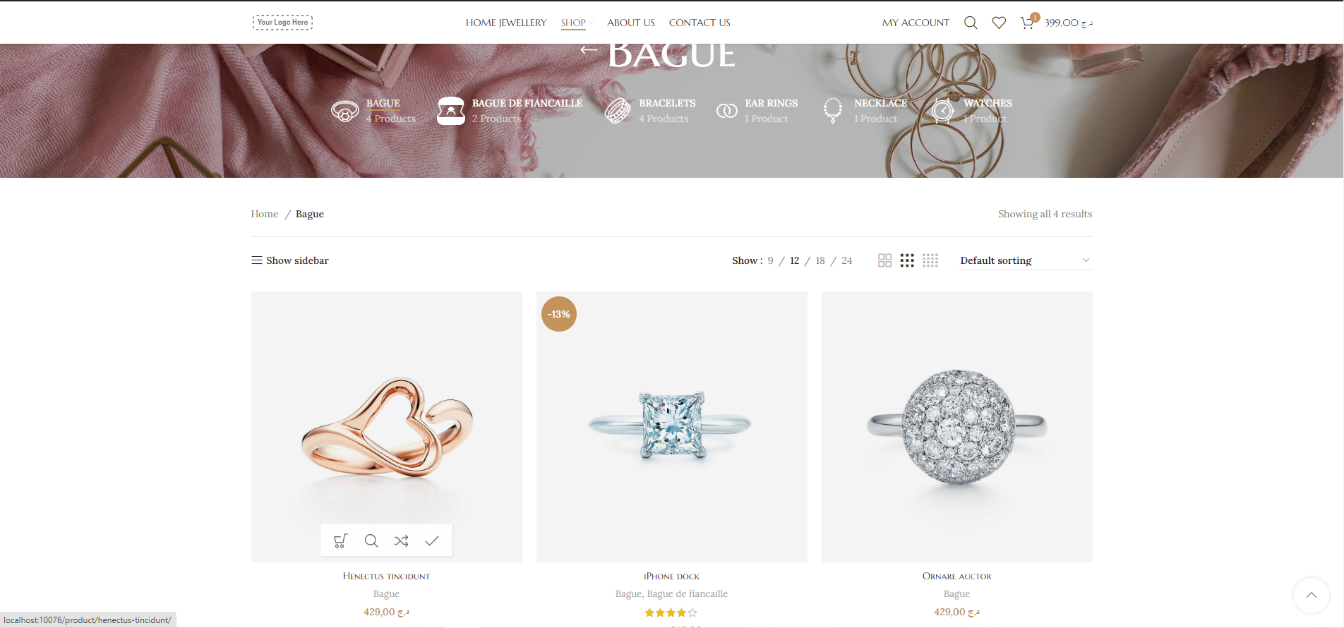Show 24 products per page

(x=847, y=260)
